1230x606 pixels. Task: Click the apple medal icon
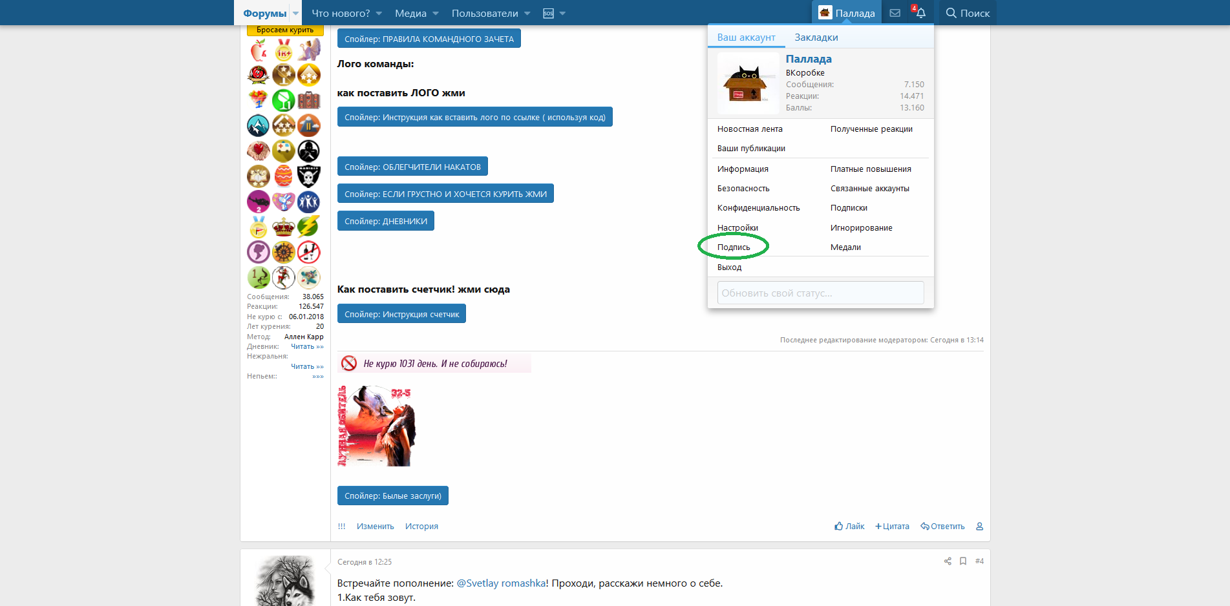[259, 50]
